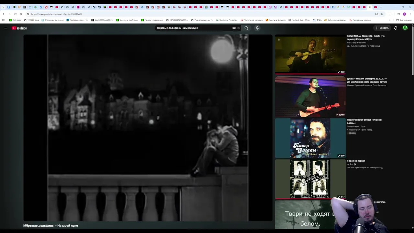Open the t.A.T.u. video thumbnail
414x233 pixels.
click(310, 179)
